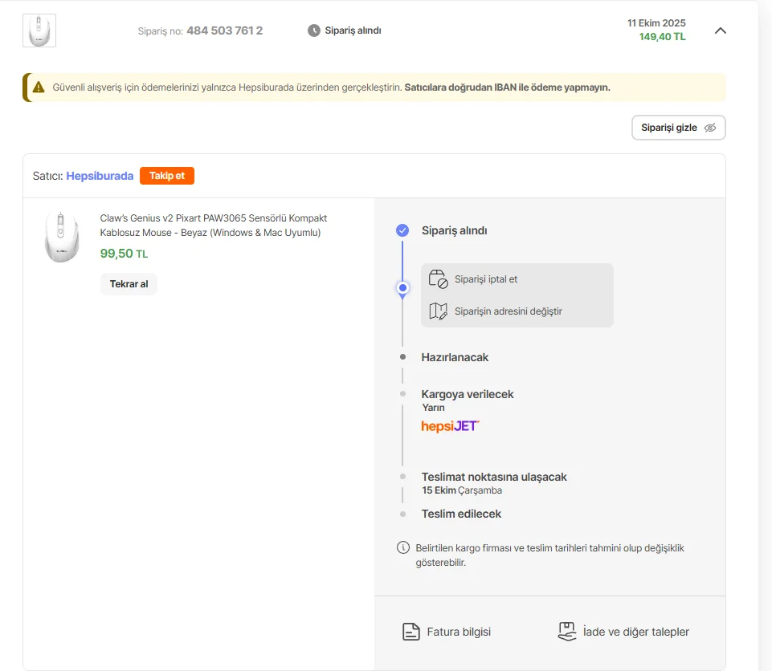This screenshot has width=772, height=671.
Task: Click the invoice document icon
Action: tap(411, 632)
